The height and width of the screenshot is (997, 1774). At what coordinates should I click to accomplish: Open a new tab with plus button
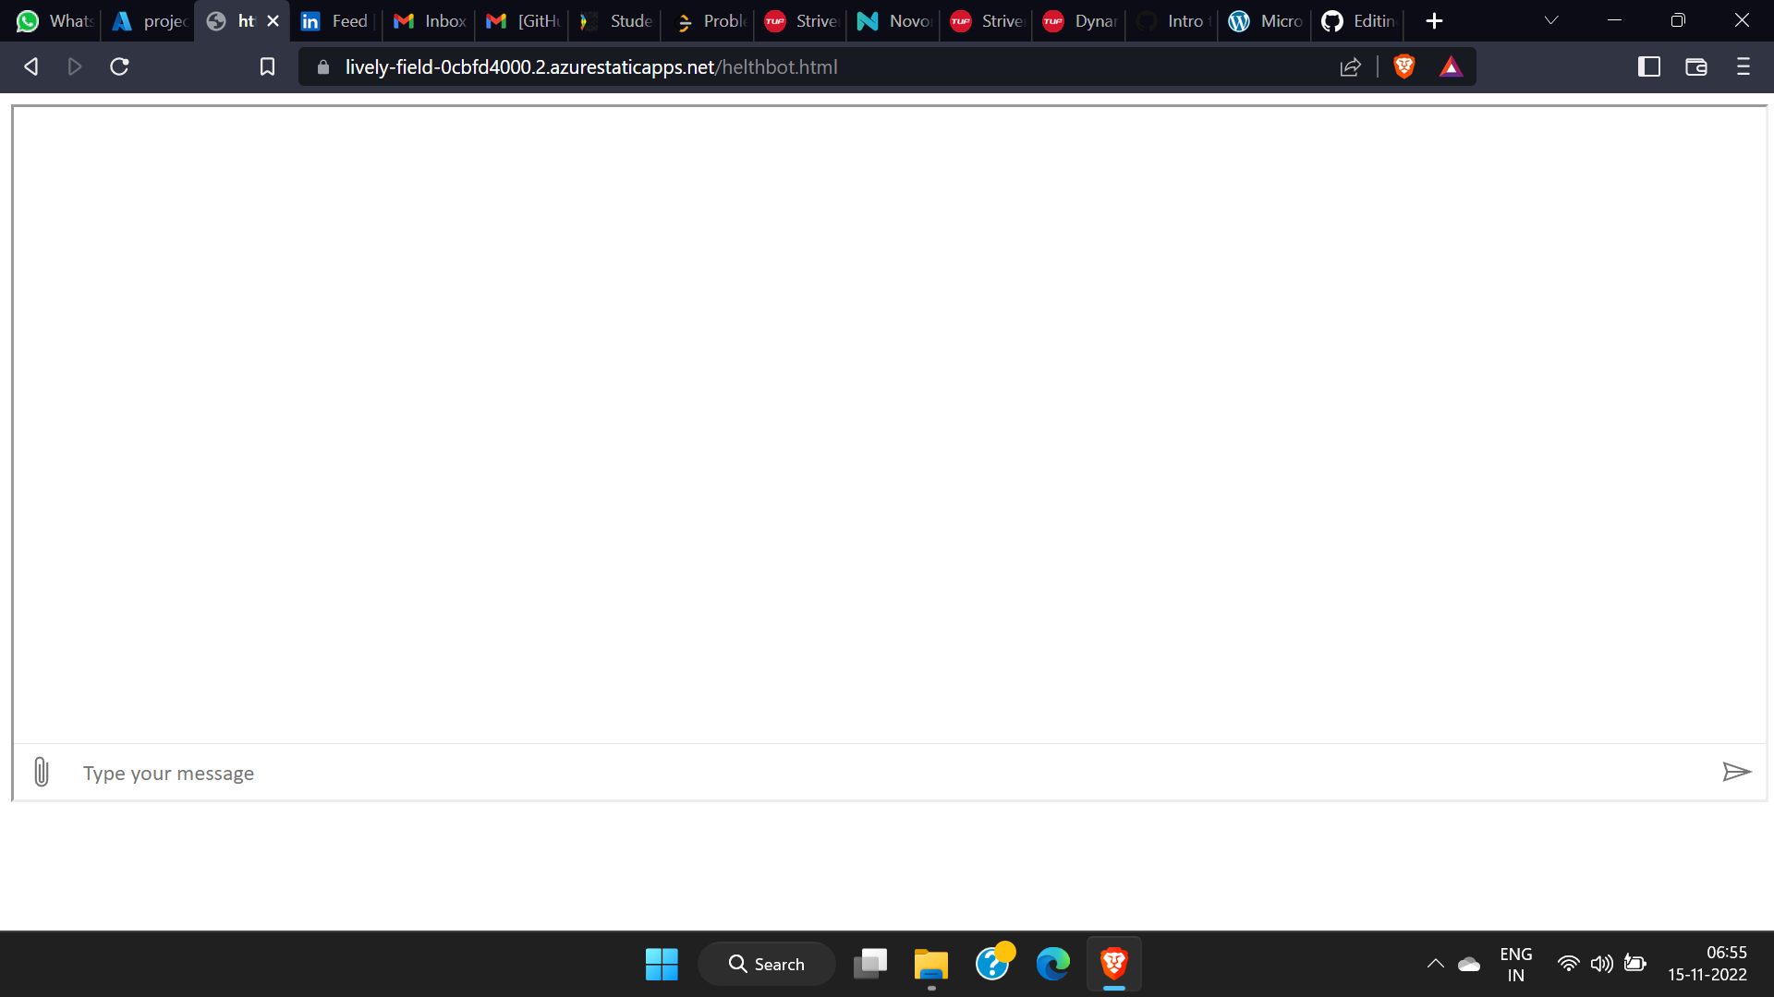coord(1434,20)
